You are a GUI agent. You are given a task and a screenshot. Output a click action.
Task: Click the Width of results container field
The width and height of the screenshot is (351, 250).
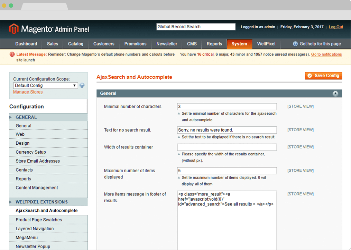pyautogui.click(x=227, y=147)
